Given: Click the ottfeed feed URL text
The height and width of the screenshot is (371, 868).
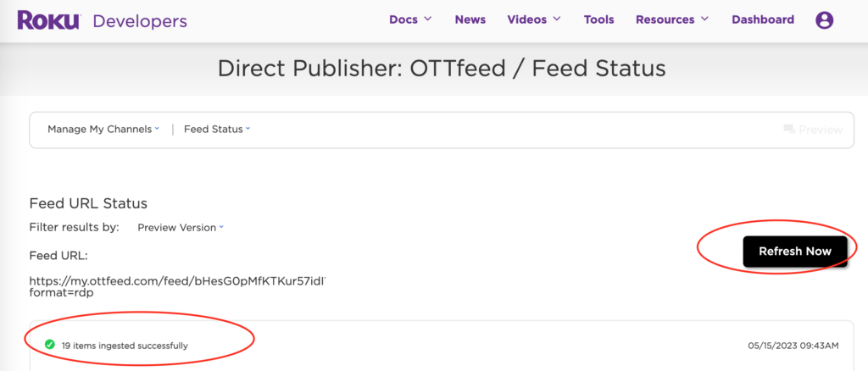Looking at the screenshot, I should 178,286.
